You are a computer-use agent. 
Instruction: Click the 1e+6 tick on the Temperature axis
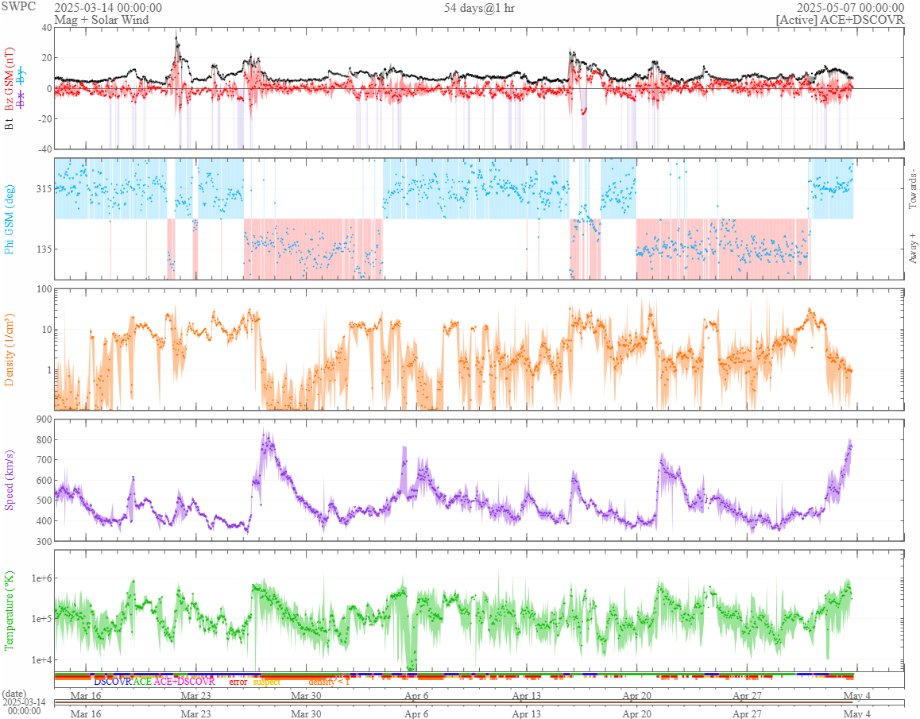point(41,578)
